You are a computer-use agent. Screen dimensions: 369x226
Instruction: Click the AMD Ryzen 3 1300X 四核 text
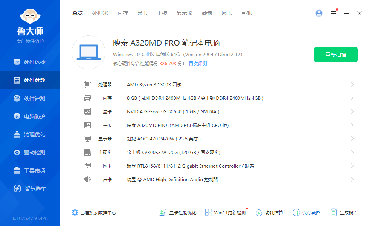[154, 84]
